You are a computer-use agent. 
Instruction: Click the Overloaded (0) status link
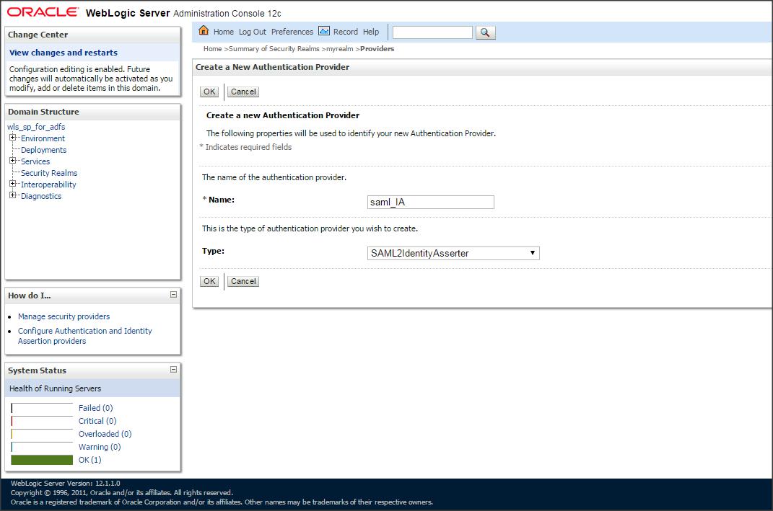105,434
